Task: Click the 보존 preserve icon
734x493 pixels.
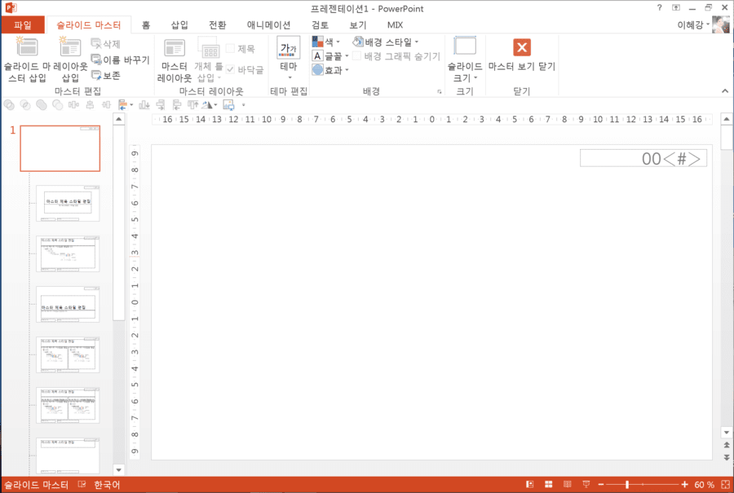Action: pos(96,75)
